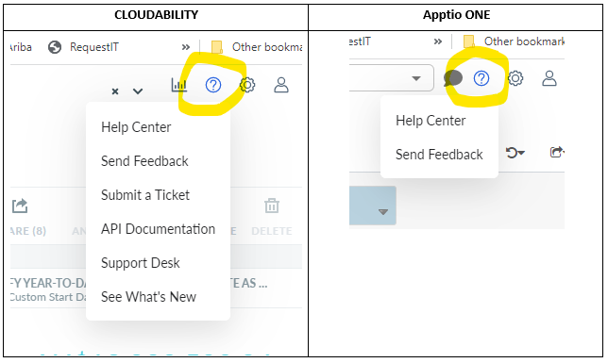Open Apptio ONE settings gear icon
The height and width of the screenshot is (363, 608).
pyautogui.click(x=515, y=78)
